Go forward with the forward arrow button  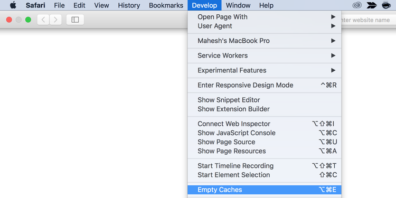[x=55, y=20]
